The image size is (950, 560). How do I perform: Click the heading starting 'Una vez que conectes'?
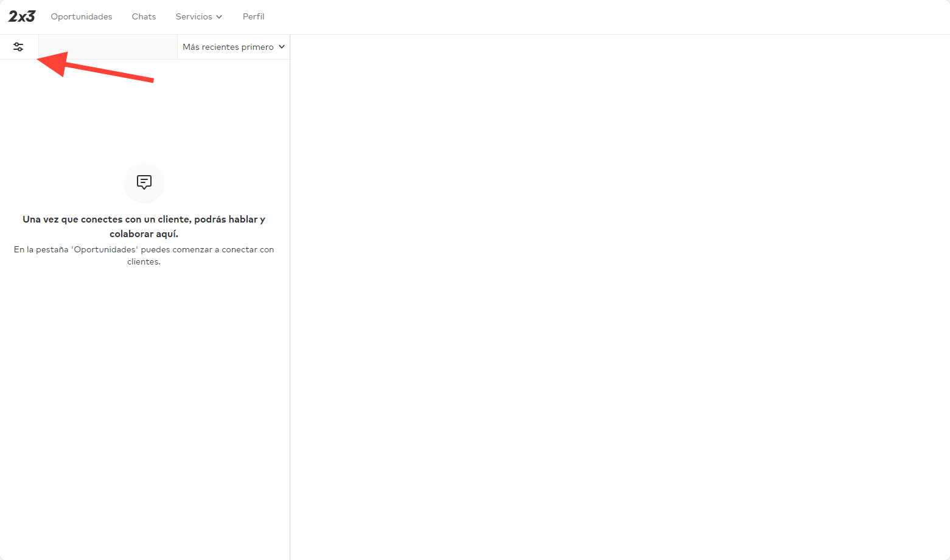tap(144, 226)
